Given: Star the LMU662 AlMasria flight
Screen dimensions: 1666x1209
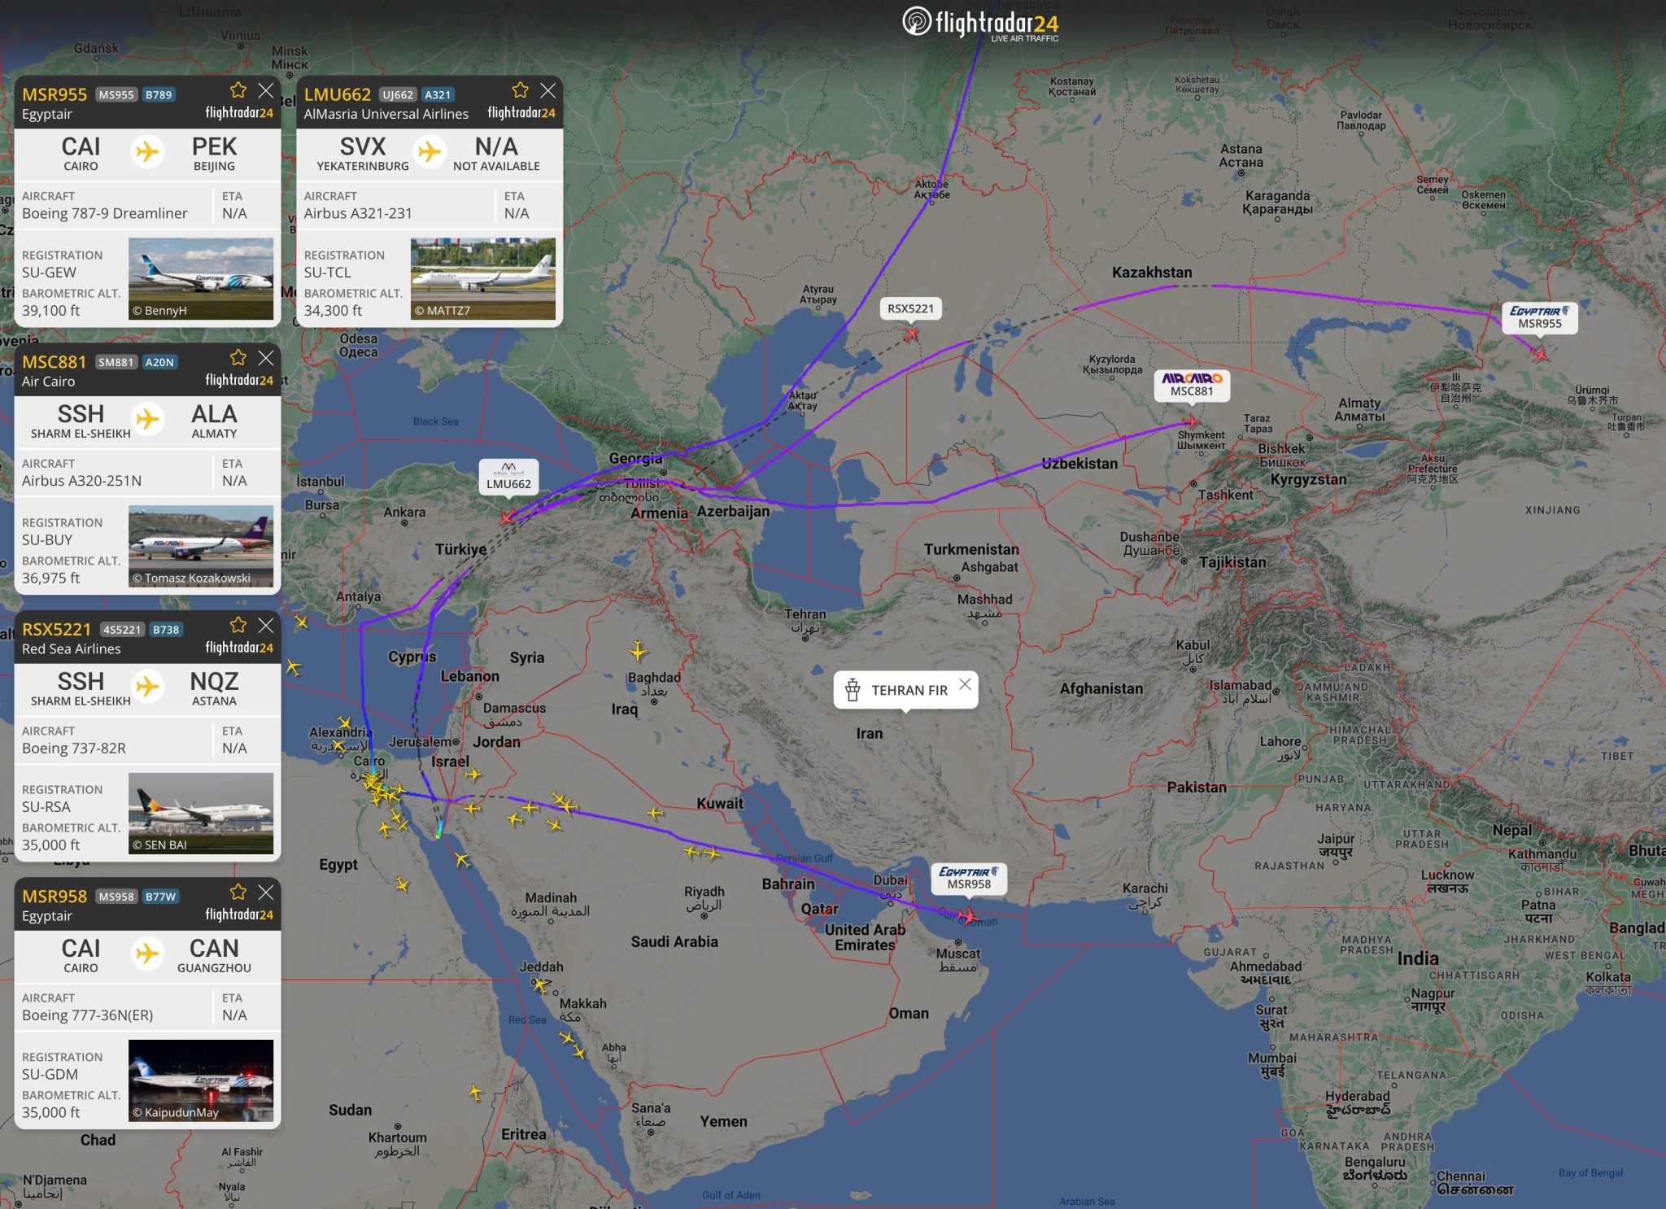Looking at the screenshot, I should click(520, 89).
